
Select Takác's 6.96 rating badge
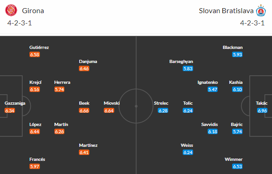coord(262,111)
